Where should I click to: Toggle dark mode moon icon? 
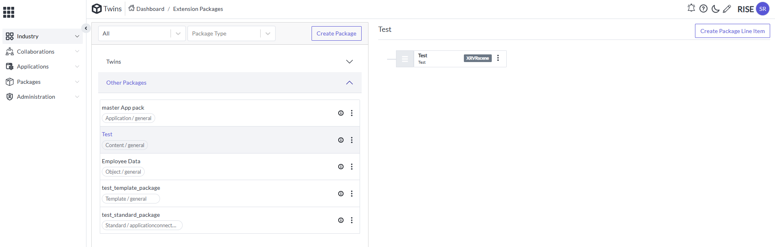[x=715, y=8]
